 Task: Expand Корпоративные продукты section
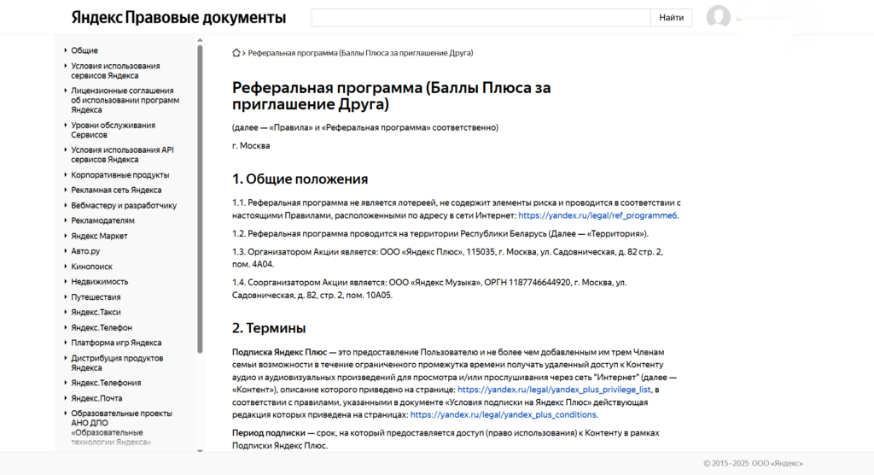pos(119,174)
